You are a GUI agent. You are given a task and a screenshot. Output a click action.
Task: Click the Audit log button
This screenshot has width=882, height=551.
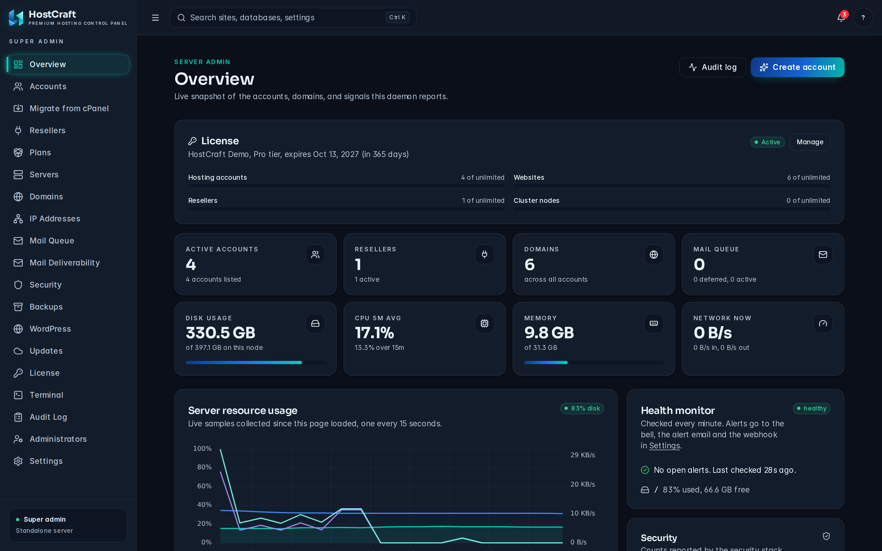point(712,67)
